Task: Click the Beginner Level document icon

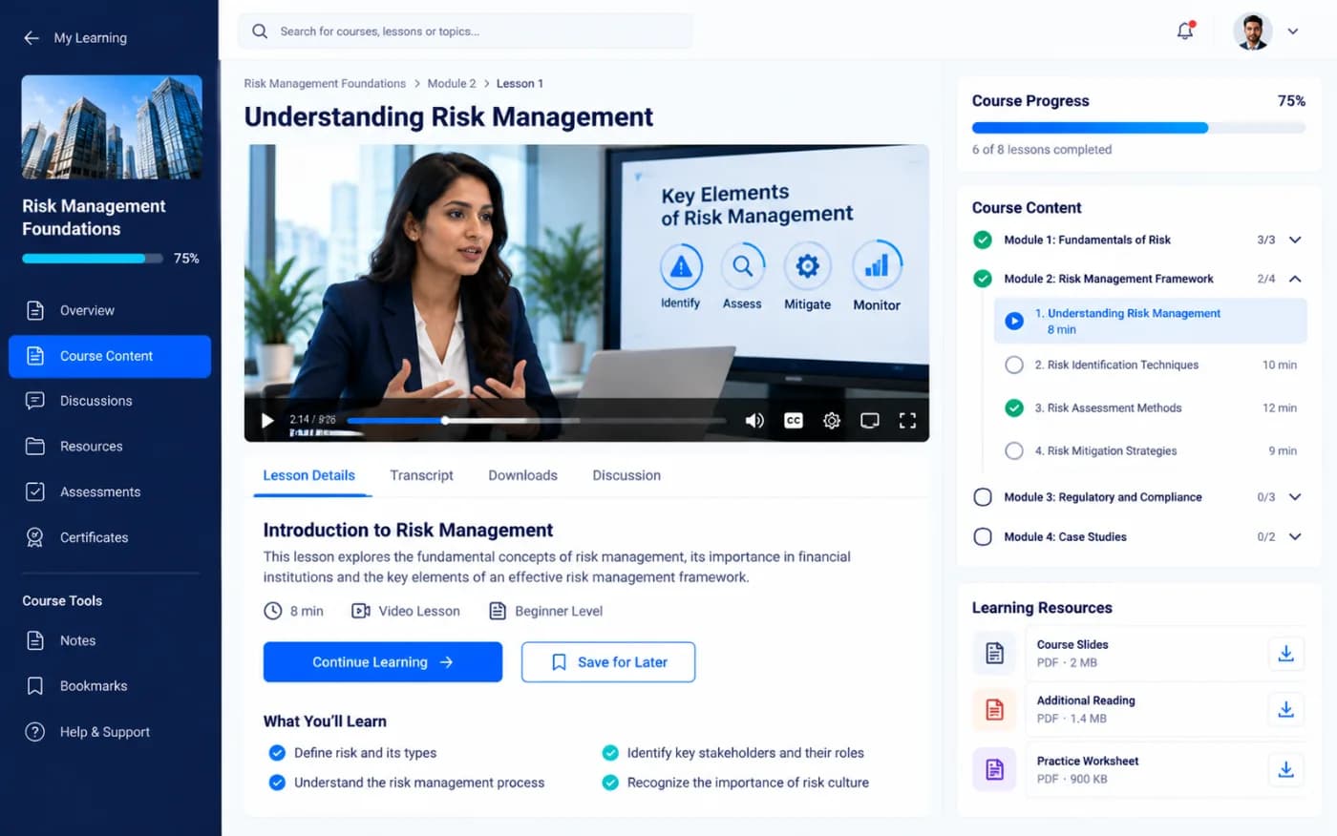Action: coord(498,611)
